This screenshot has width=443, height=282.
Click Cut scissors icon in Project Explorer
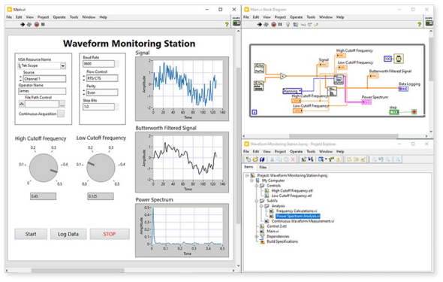pyautogui.click(x=272, y=159)
